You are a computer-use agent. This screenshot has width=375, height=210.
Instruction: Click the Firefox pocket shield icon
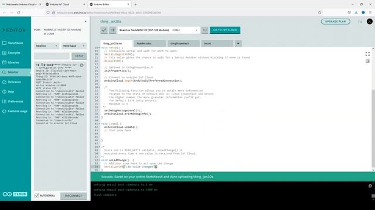349,12
